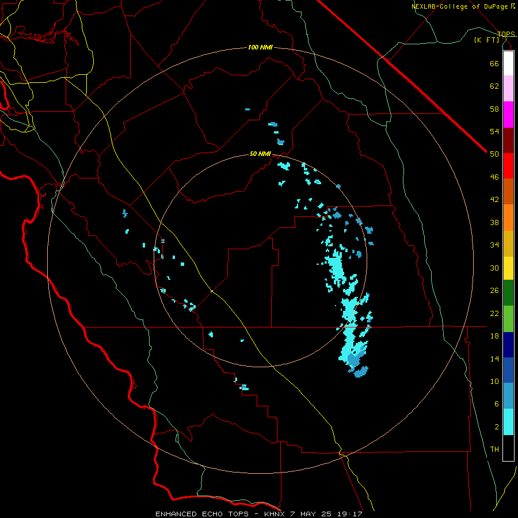Click the dark green 26 kft swatch
Image resolution: width=518 pixels, height=518 pixels.
[x=508, y=293]
